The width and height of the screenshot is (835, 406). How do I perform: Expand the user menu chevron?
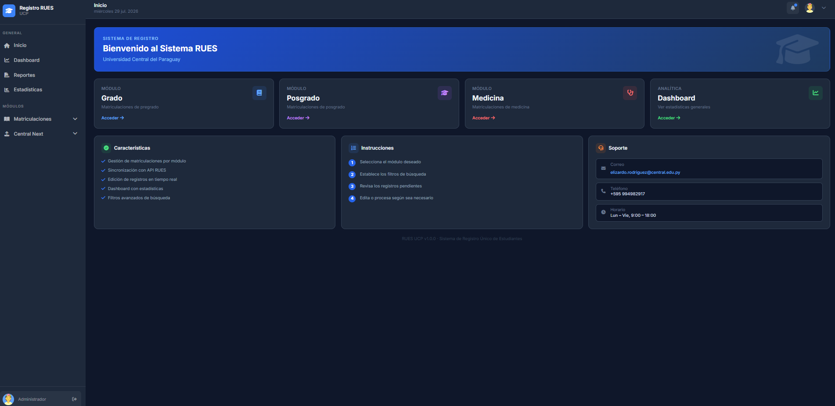[x=824, y=8]
